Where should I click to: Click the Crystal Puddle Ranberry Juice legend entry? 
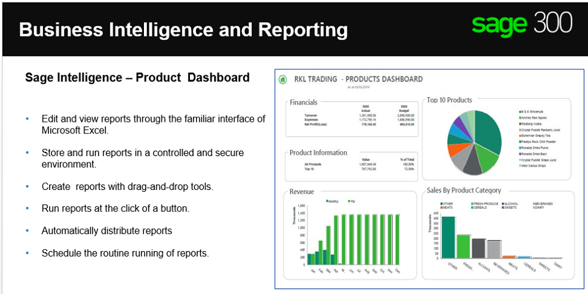[x=539, y=130]
